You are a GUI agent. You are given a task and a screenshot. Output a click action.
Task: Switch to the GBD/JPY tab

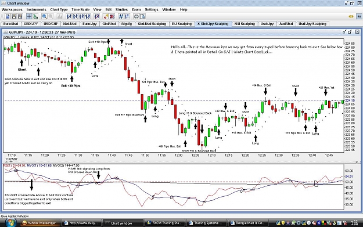click(x=31, y=24)
